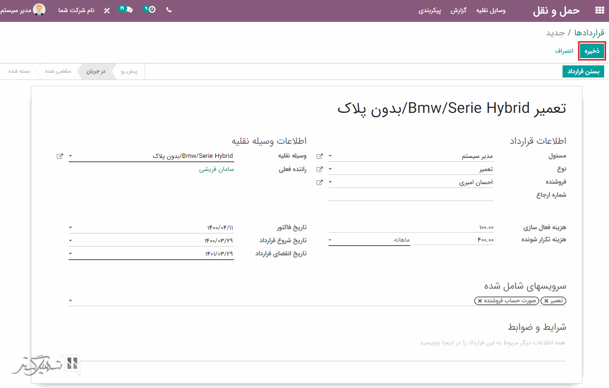Click the بستن قرارداد button
The height and width of the screenshot is (388, 609).
coord(583,72)
